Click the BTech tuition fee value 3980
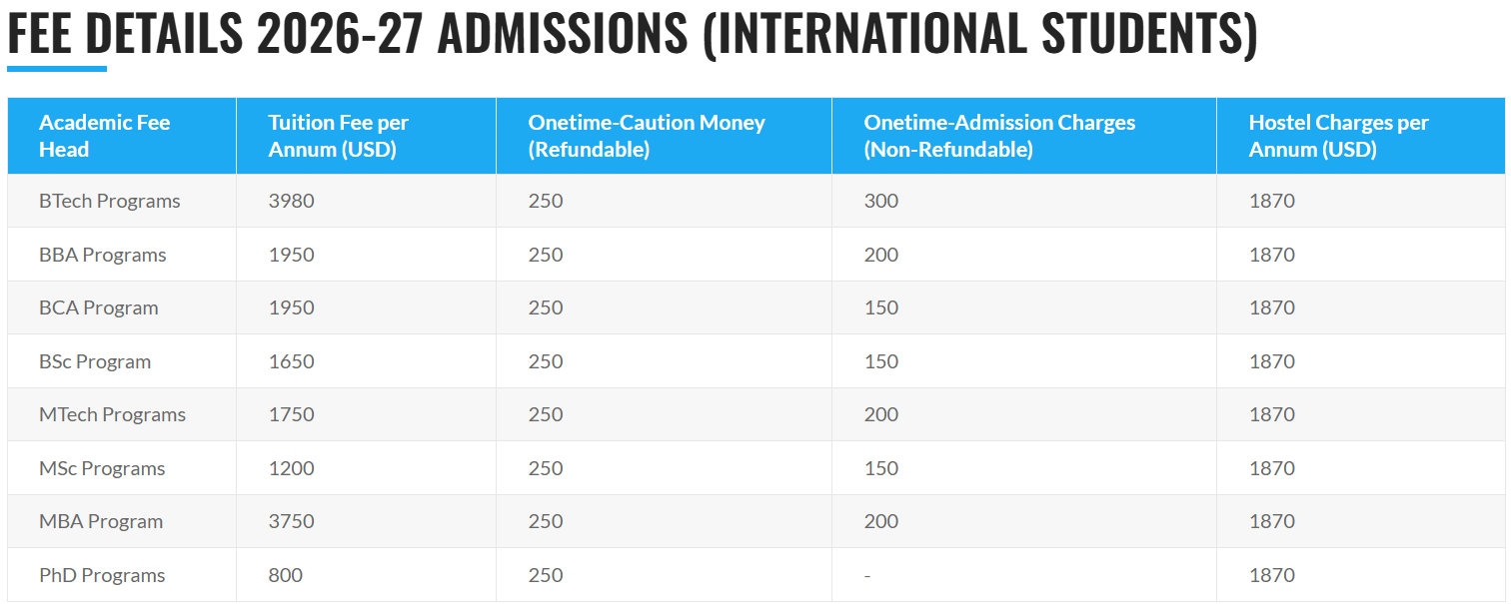This screenshot has width=1511, height=604. click(291, 201)
